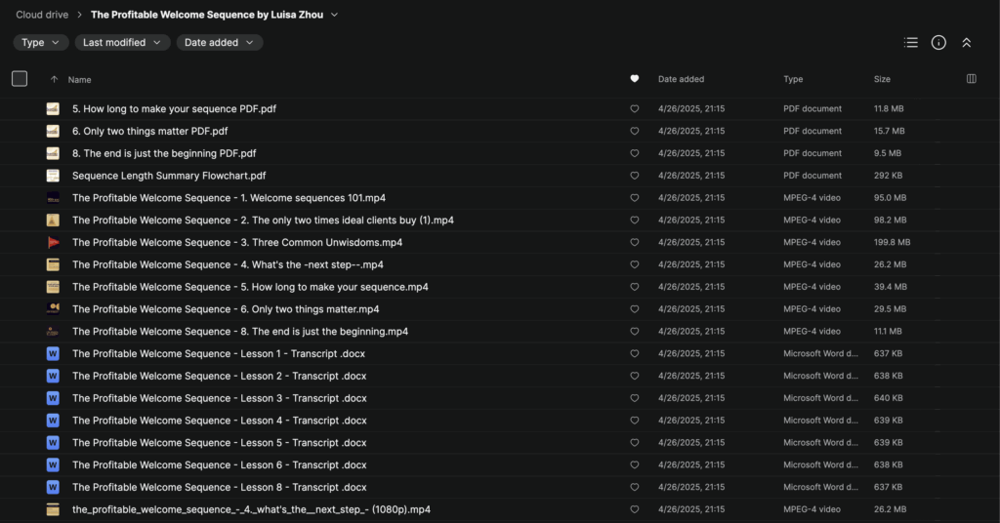This screenshot has width=1000, height=523.
Task: Open the Last modified filter dropdown
Action: point(122,43)
